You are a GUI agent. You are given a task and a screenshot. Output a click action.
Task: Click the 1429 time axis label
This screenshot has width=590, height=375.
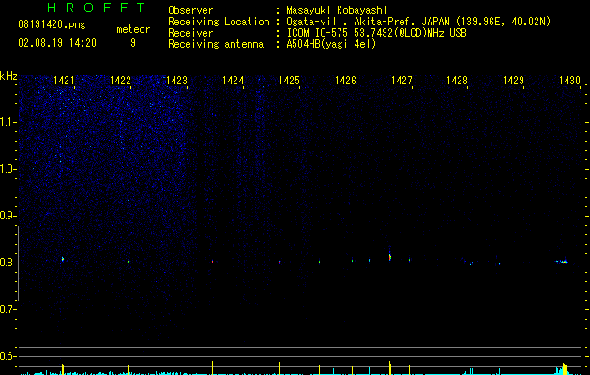[514, 80]
